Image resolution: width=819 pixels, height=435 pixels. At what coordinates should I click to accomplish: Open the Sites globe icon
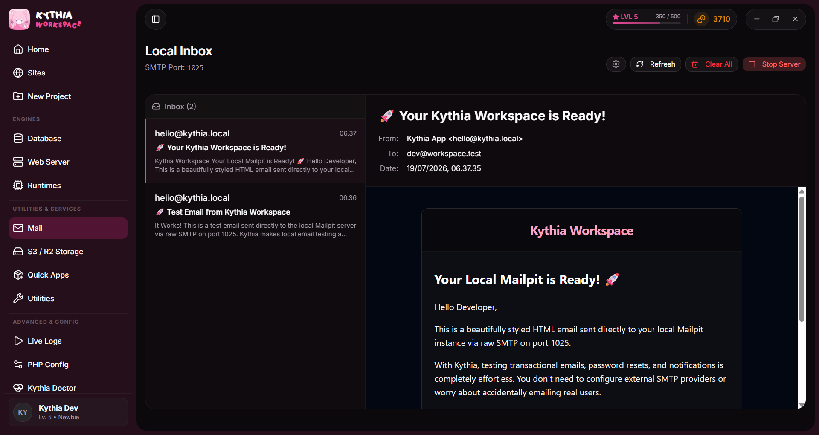(x=18, y=72)
